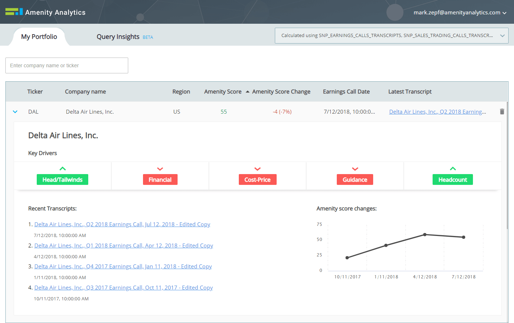Sort by Earnings Call Date column header
The width and height of the screenshot is (514, 323).
[x=346, y=92]
